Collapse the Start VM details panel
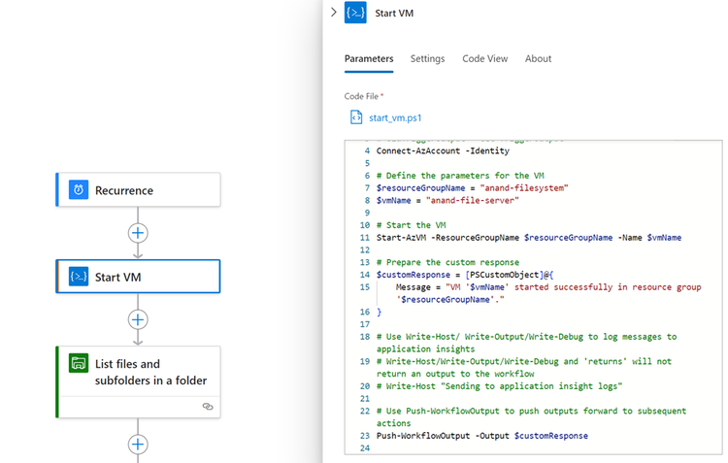 pos(334,13)
